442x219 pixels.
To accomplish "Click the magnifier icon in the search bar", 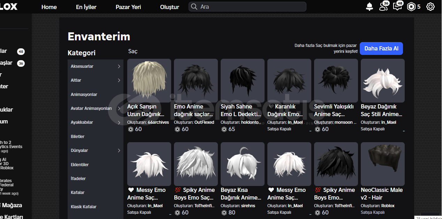I will click(194, 7).
